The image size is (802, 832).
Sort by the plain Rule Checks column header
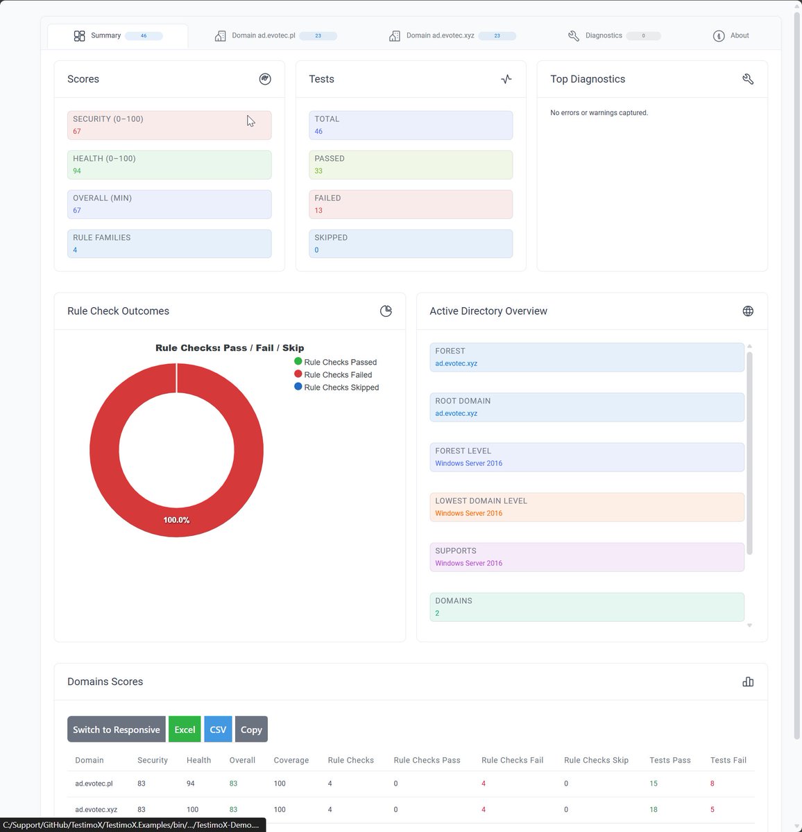[x=351, y=760]
